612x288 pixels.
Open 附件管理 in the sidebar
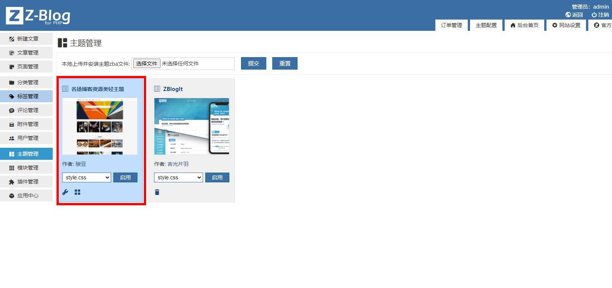26,124
